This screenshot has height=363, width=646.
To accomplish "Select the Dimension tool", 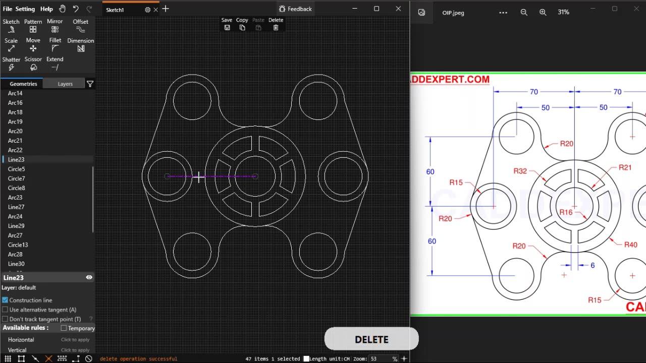I will tap(81, 45).
